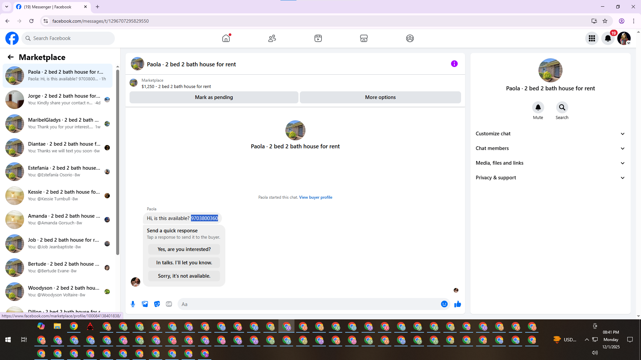The image size is (641, 360).
Task: Open the listing thumbnail in the Marketplace banner
Action: pos(134,83)
